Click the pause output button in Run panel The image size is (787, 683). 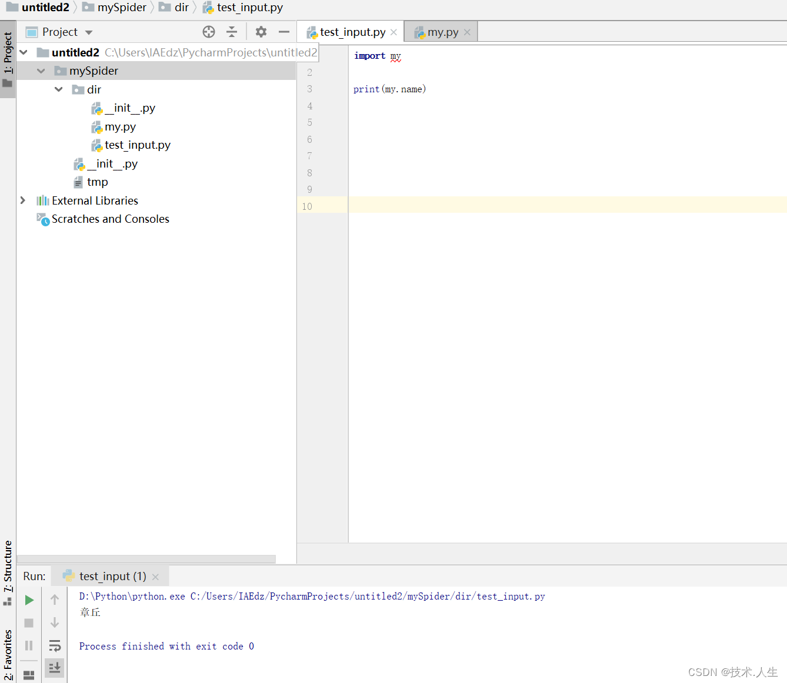29,645
